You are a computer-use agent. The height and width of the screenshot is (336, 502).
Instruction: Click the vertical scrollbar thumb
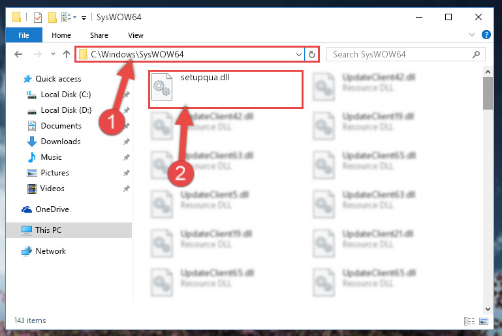click(488, 93)
